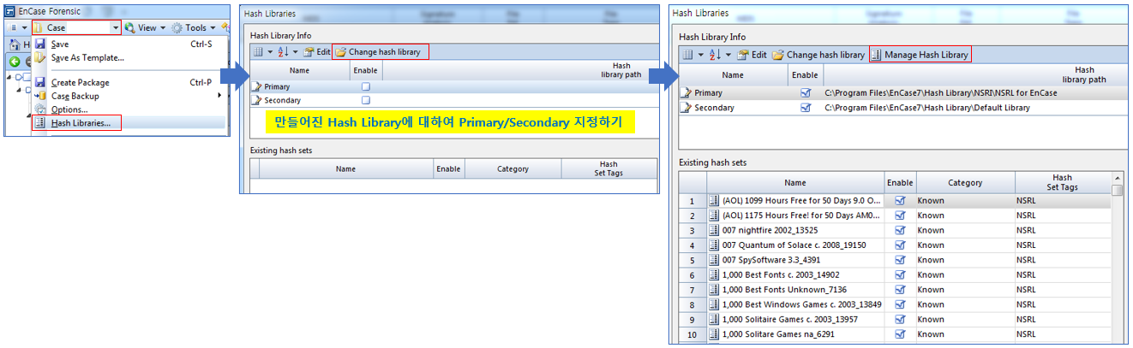The height and width of the screenshot is (348, 1133).
Task: Enable the Secondary checkbox in empty dialog
Action: 366,101
